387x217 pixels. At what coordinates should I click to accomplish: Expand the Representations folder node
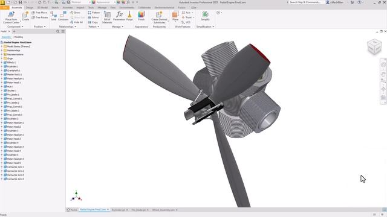pos(2,54)
